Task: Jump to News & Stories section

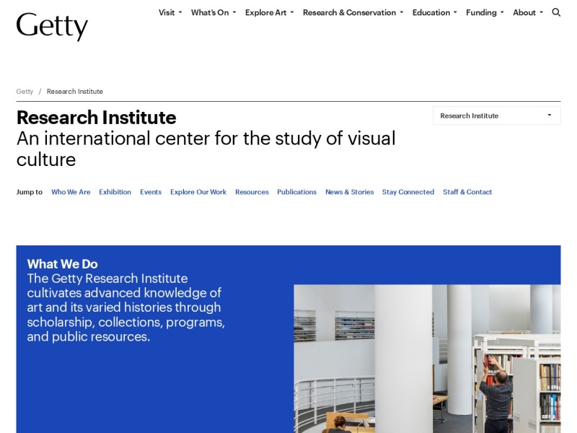Action: (x=349, y=192)
